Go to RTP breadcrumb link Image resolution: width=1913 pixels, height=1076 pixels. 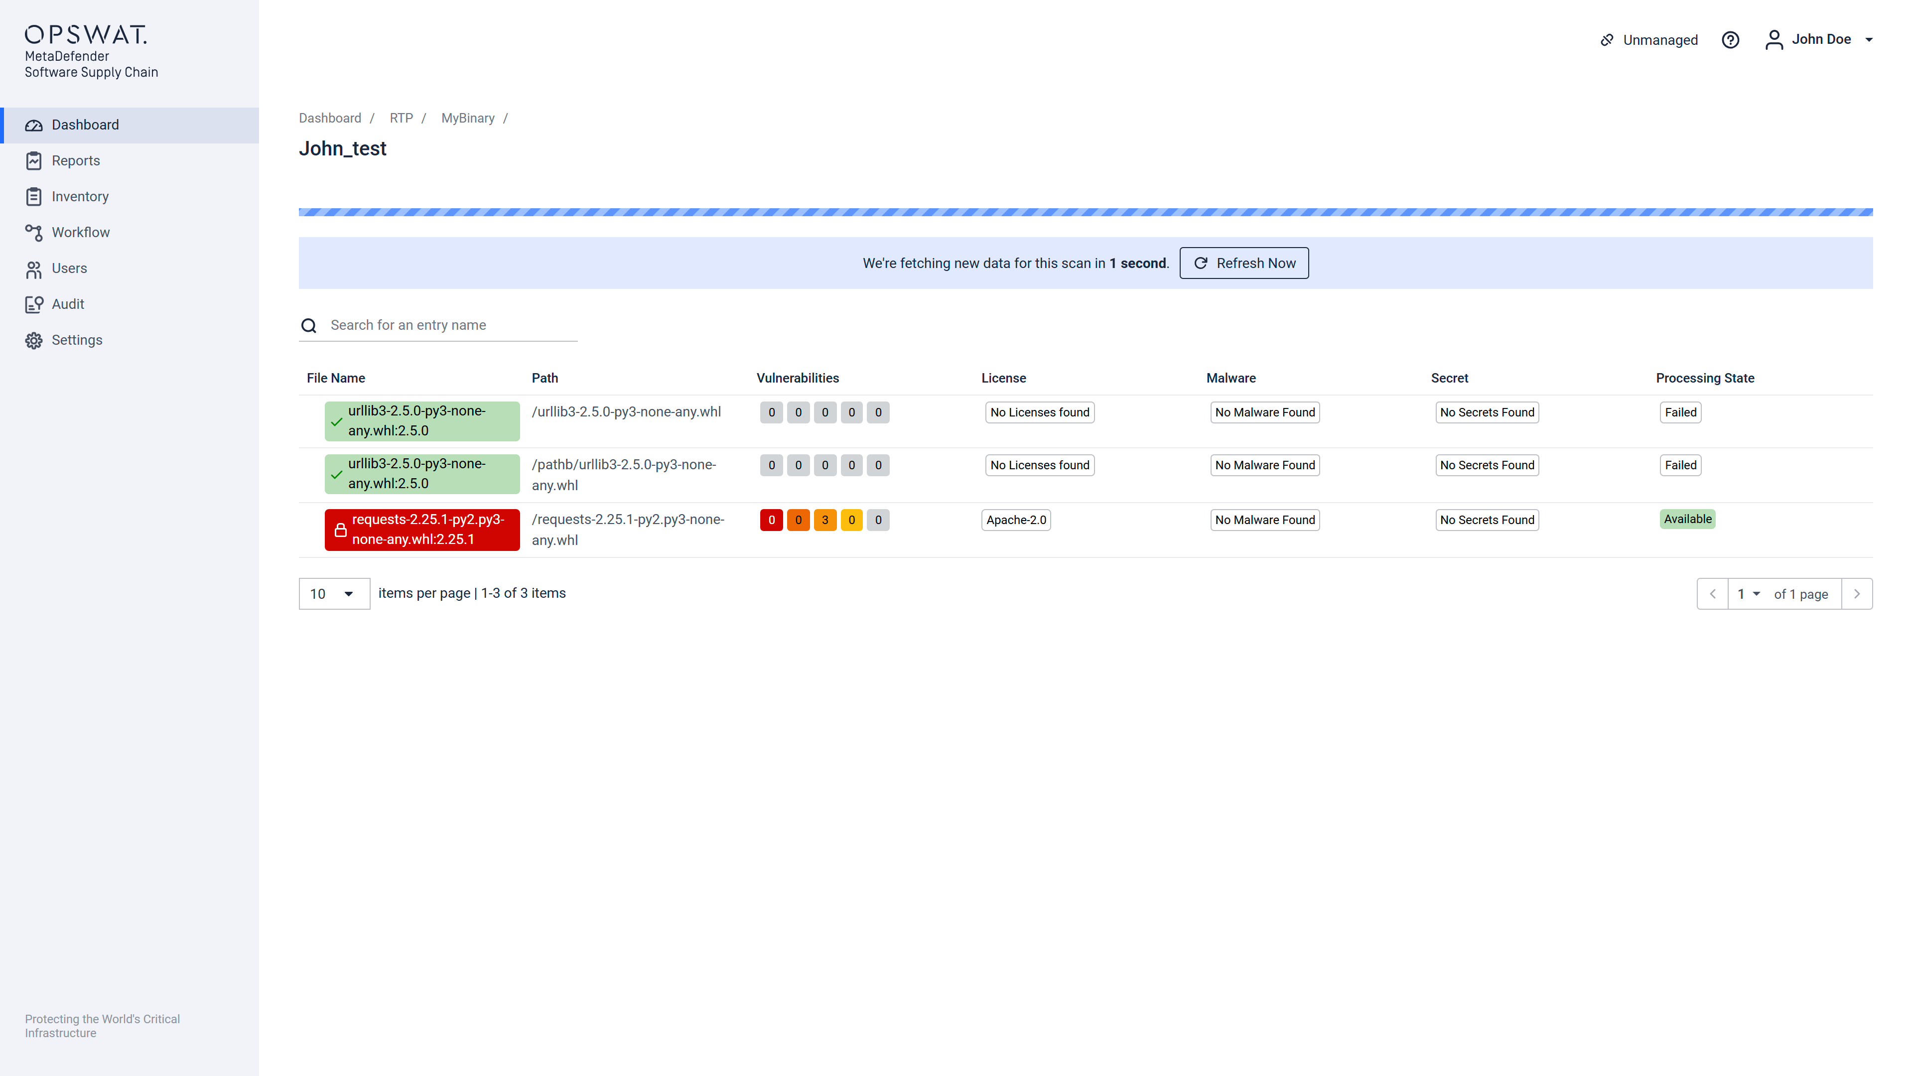tap(401, 119)
